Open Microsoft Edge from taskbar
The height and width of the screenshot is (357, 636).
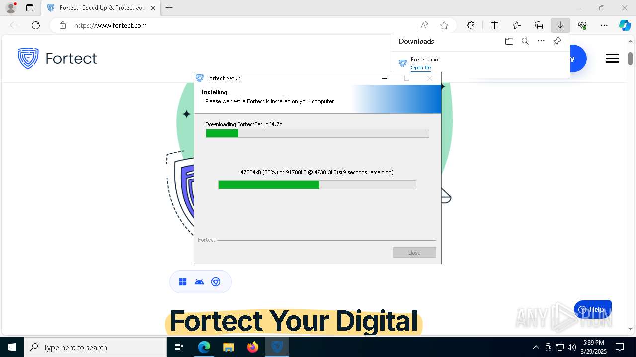(204, 347)
